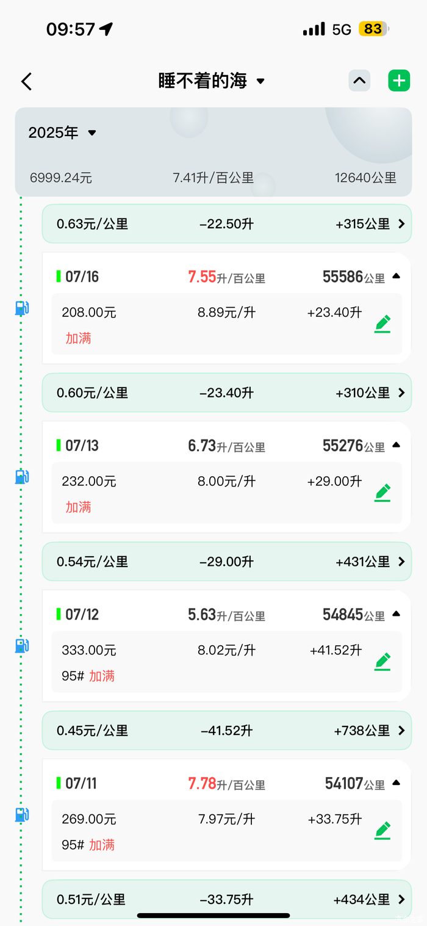Edit the 07/16 refuel record
Viewport: 427px width, 926px height.
click(x=382, y=324)
